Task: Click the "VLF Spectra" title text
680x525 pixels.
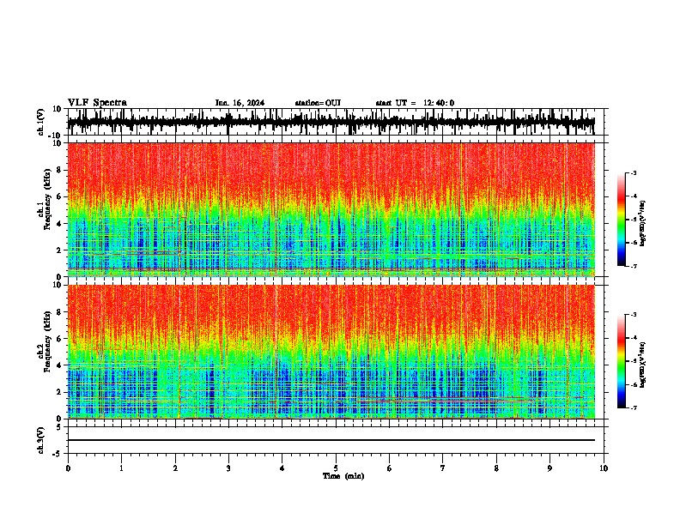Action: pyautogui.click(x=97, y=103)
